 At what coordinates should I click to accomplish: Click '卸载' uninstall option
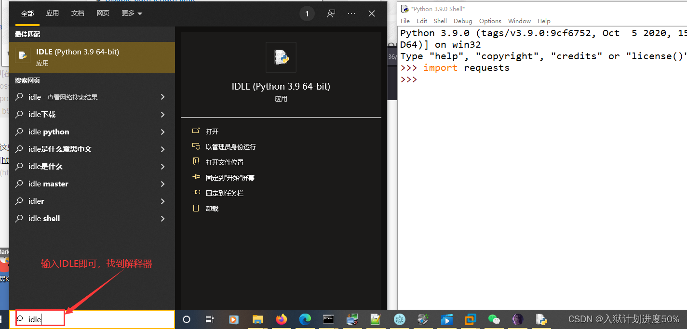[x=212, y=209]
